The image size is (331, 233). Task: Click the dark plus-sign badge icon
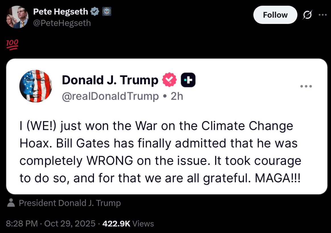[188, 80]
